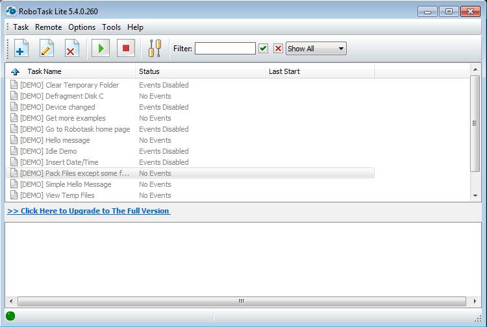The width and height of the screenshot is (487, 327).
Task: Click the green status indicator circle
Action: 10,316
